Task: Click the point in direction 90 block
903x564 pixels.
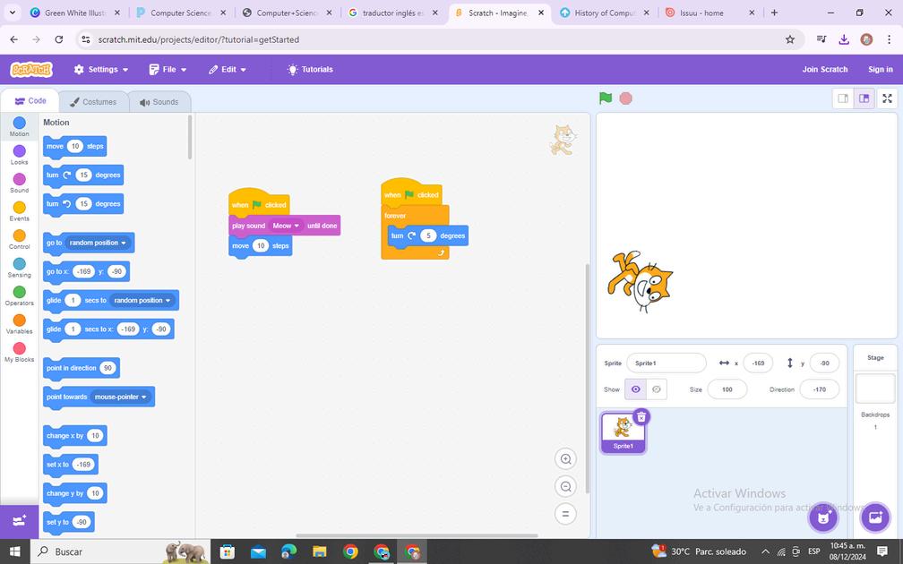Action: [82, 368]
